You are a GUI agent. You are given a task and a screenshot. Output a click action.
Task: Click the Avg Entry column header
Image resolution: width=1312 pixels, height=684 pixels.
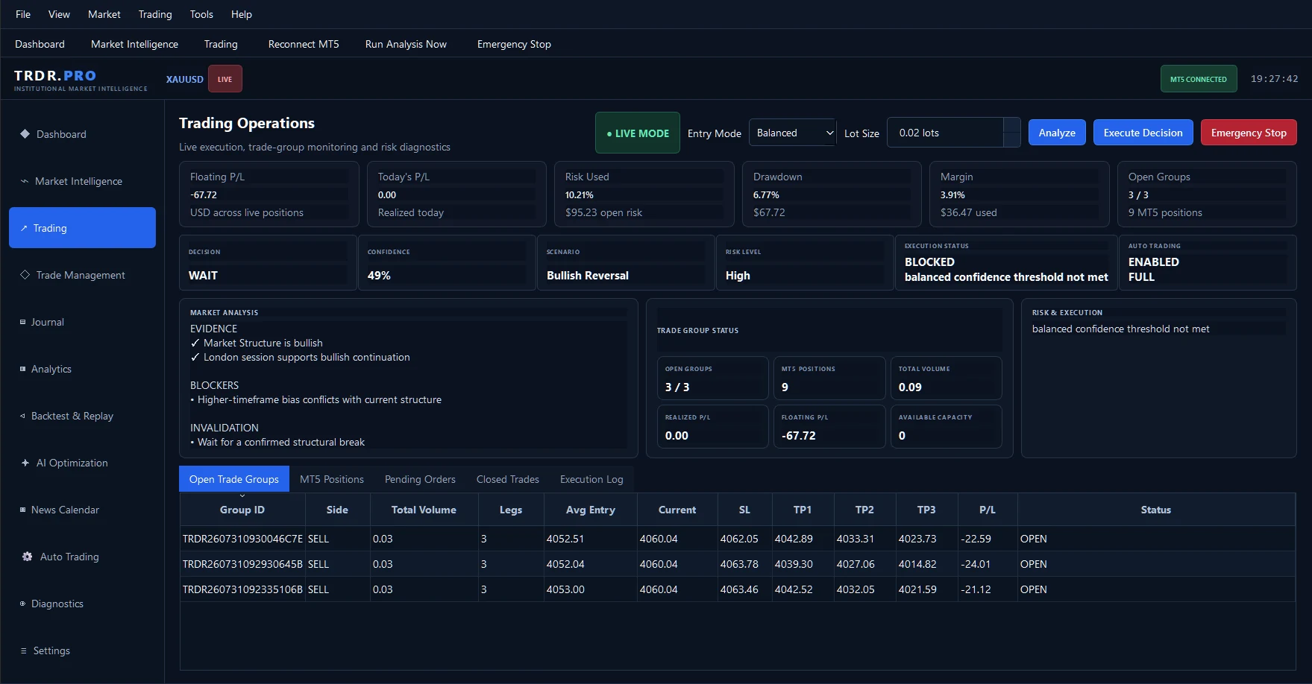(590, 510)
